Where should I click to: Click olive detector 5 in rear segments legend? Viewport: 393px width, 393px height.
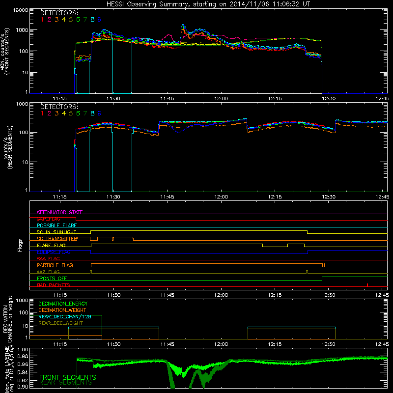71,113
